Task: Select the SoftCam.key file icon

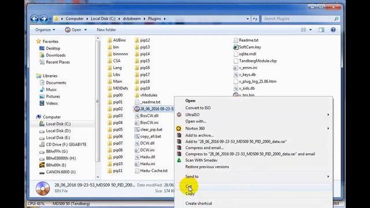Action: [x=235, y=47]
